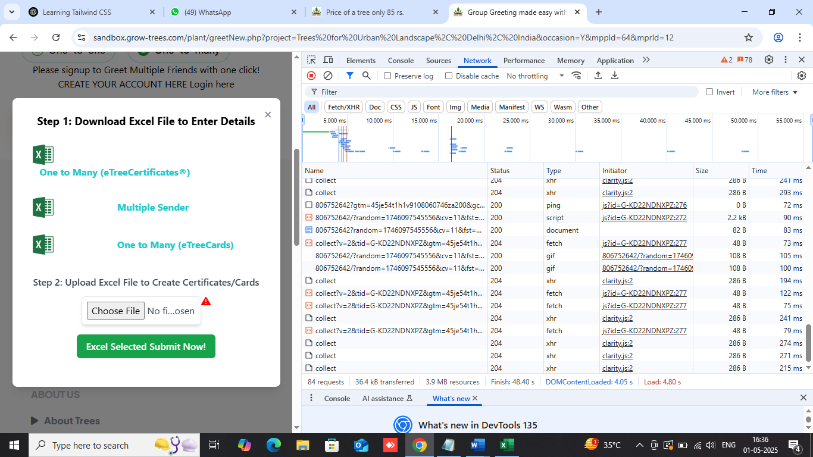Tick the Invert filter checkbox
The height and width of the screenshot is (457, 813).
click(x=709, y=92)
